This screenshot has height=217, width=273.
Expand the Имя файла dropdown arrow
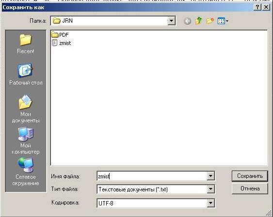[210, 176]
